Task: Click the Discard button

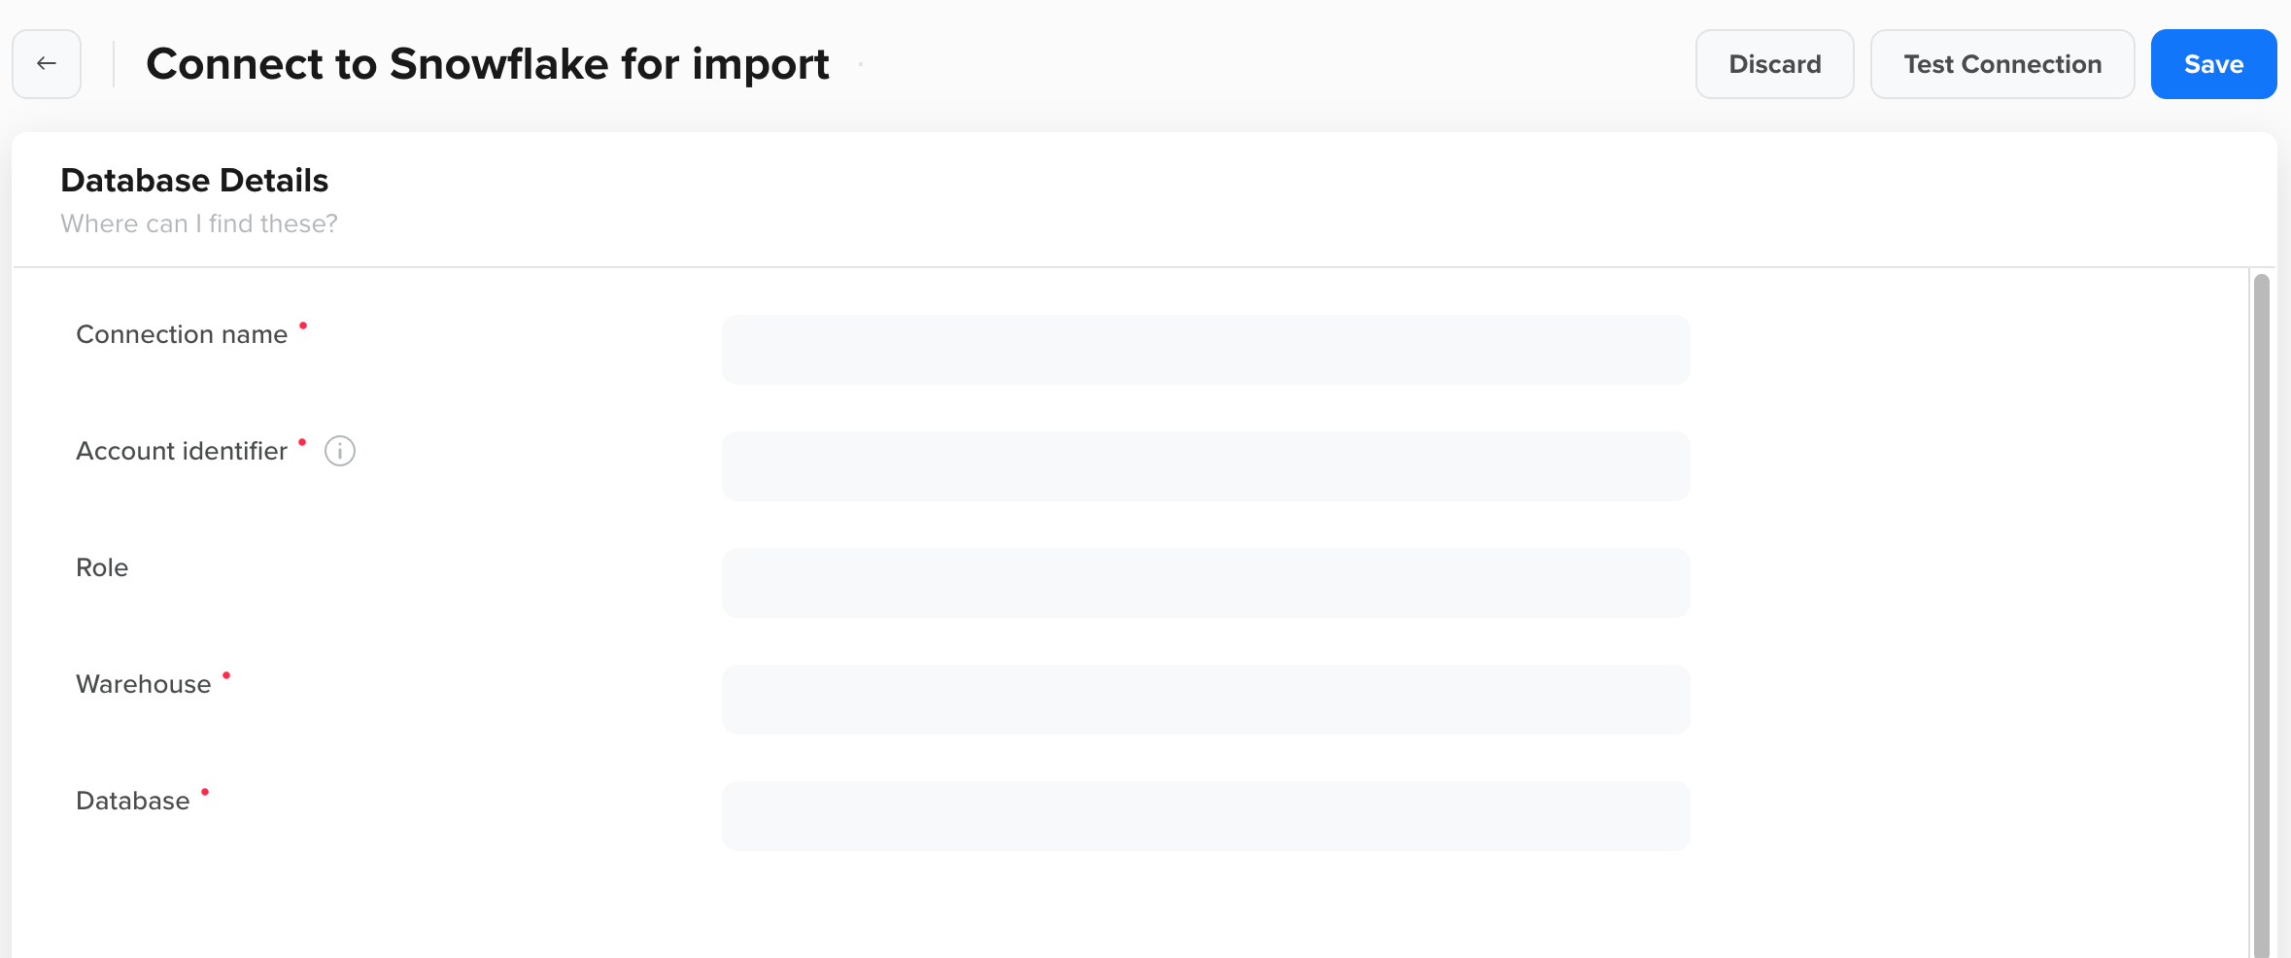Action: point(1774,63)
